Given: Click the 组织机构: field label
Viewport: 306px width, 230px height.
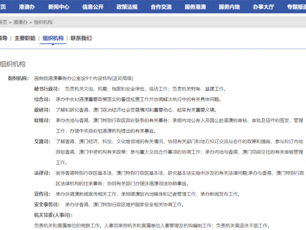Looking at the screenshot, I should (x=18, y=79).
